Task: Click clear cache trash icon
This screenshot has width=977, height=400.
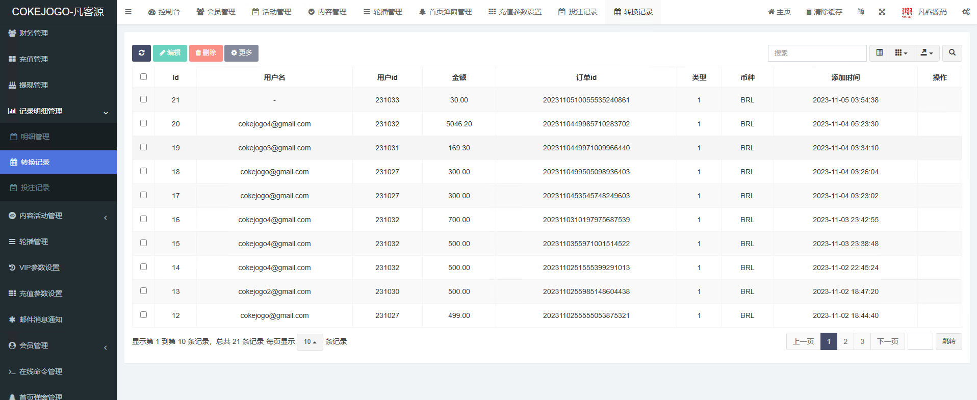Action: 824,12
